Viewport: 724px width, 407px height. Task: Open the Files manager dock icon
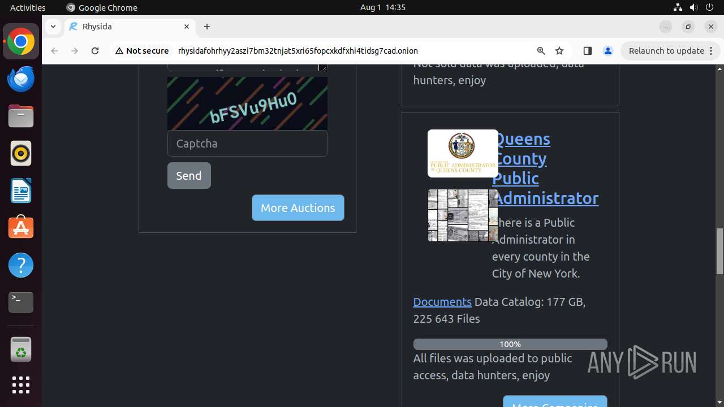[21, 116]
